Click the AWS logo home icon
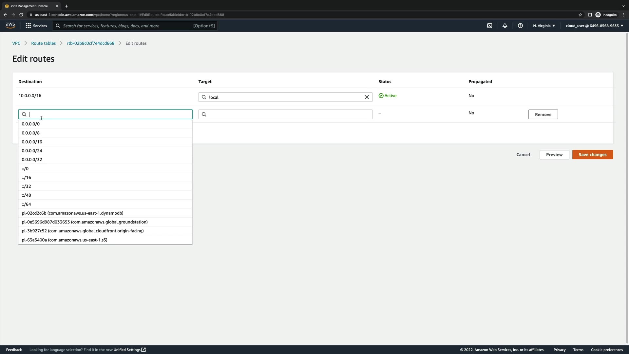 tap(10, 26)
